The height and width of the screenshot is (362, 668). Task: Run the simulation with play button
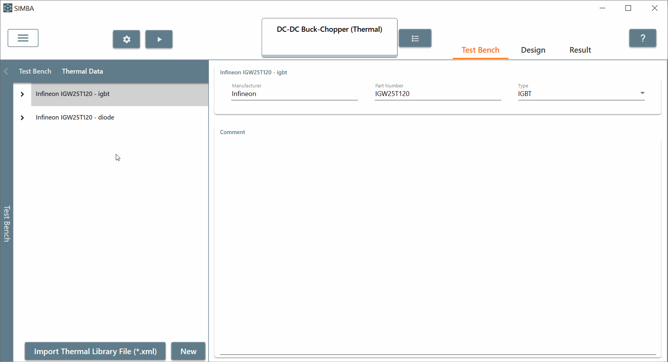coord(159,39)
